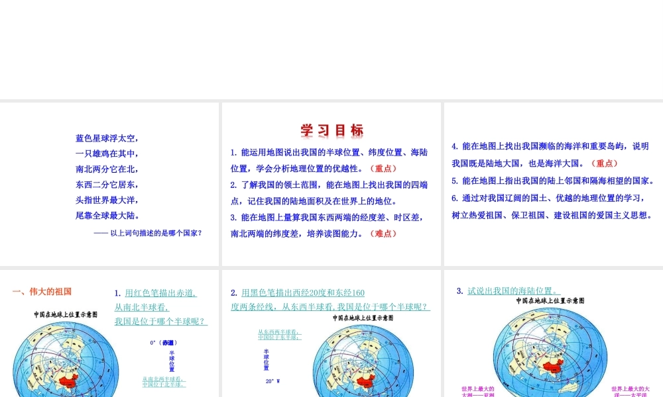
Task: Open the link 用黑色笔描出西经20度和东经160
Action: pyautogui.click(x=303, y=293)
